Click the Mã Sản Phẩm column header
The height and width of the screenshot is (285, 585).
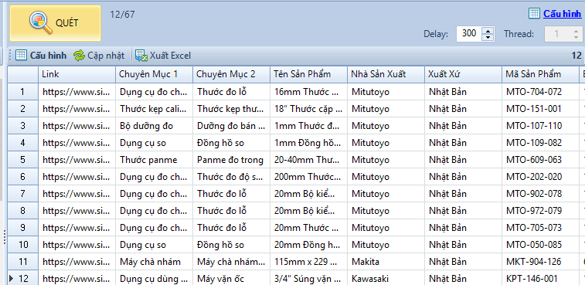click(x=540, y=74)
